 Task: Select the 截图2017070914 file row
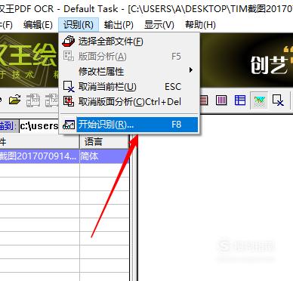coord(64,156)
